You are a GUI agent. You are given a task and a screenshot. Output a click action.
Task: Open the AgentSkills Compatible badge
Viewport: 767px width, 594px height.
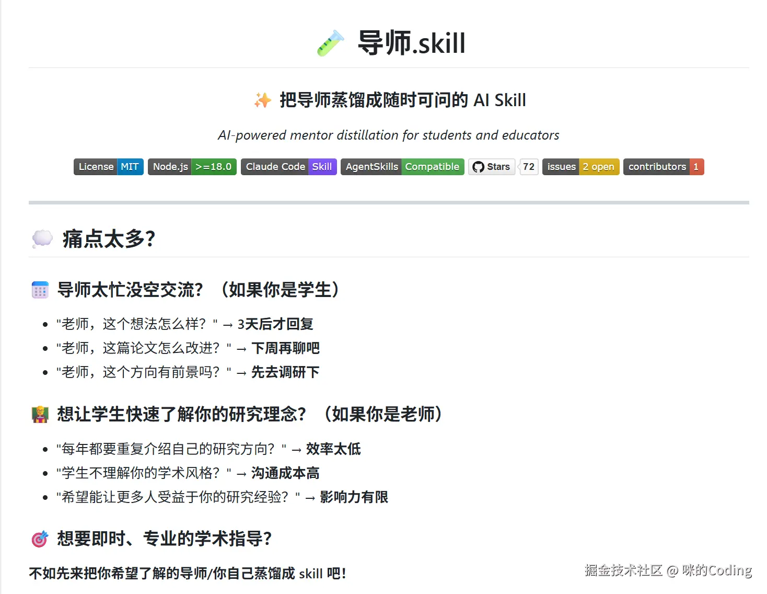point(402,167)
